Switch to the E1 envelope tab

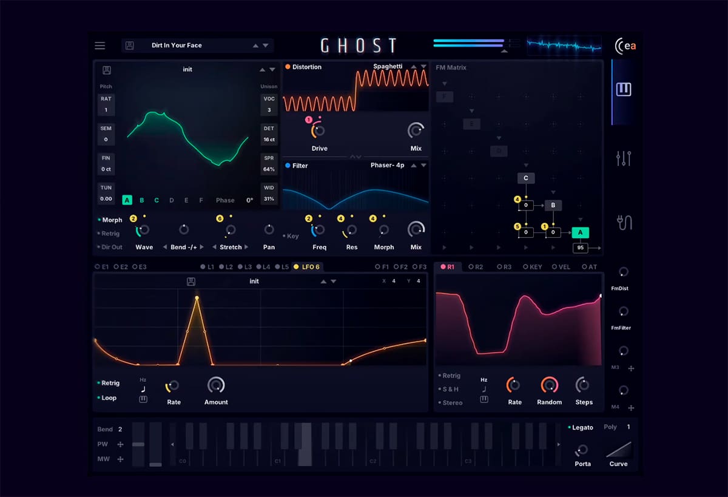pyautogui.click(x=102, y=267)
